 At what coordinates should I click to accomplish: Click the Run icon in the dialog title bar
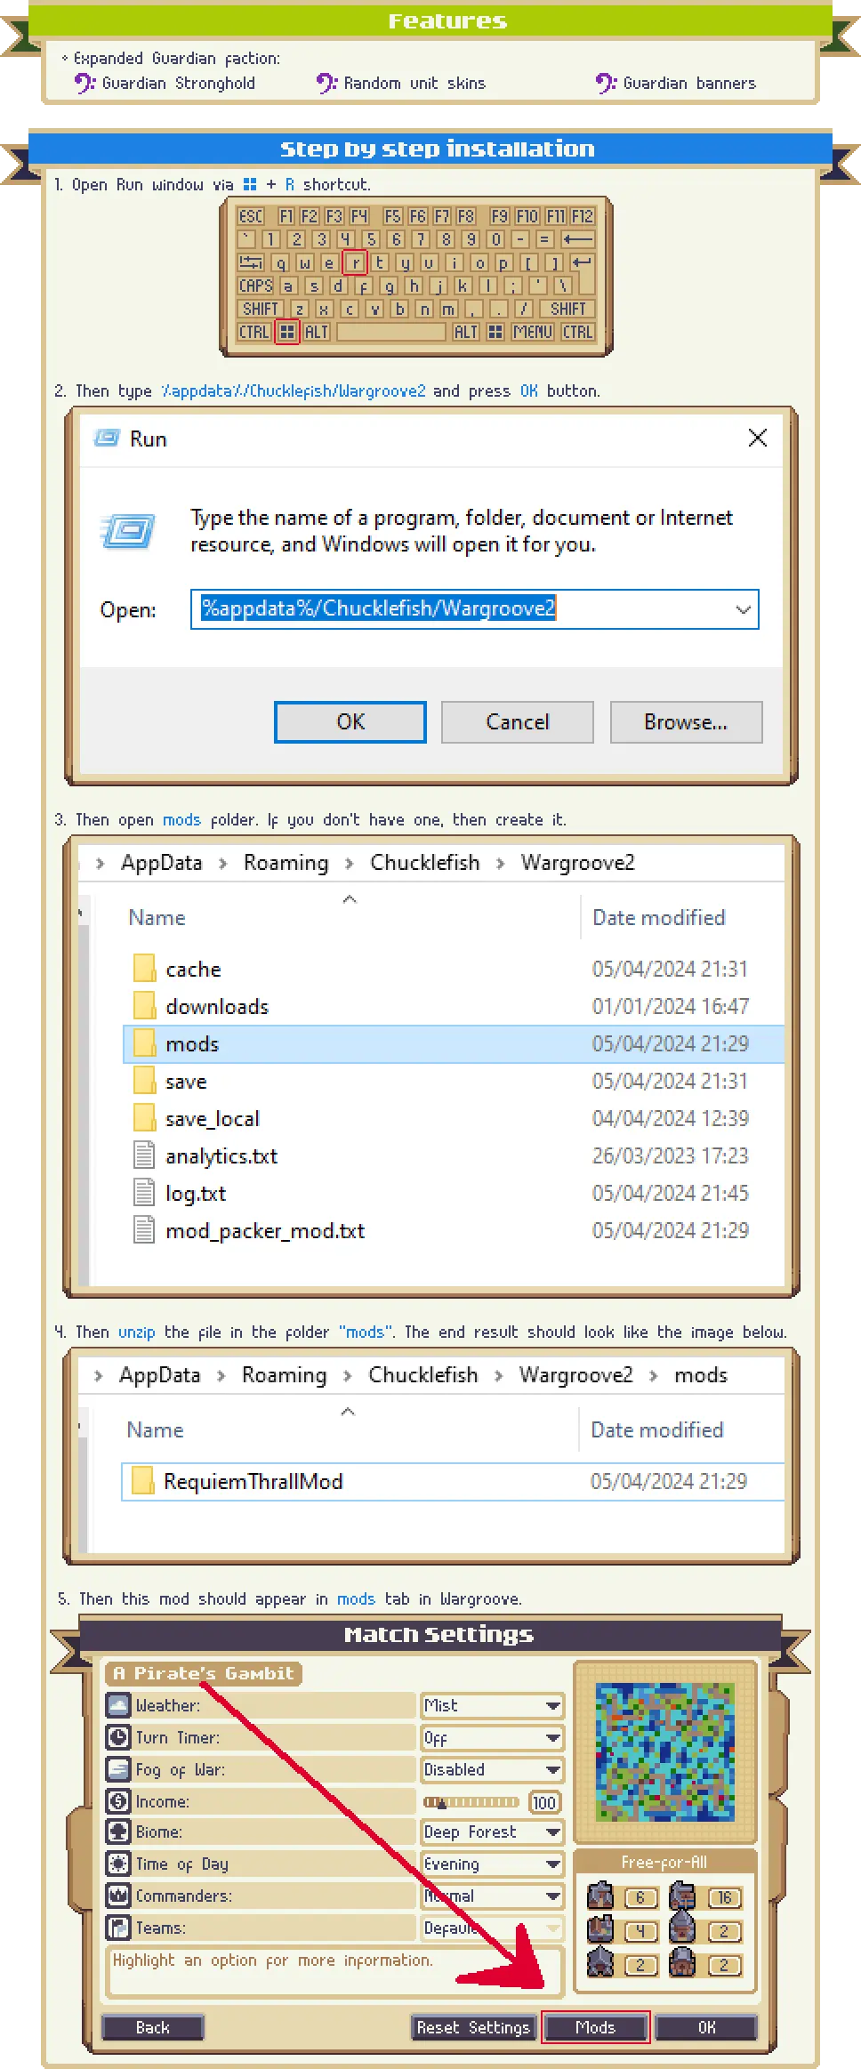[x=107, y=438]
